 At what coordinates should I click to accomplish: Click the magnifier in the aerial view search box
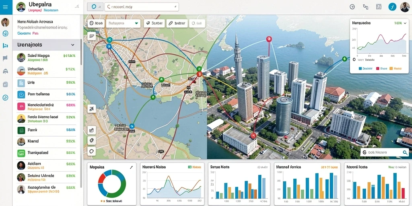point(405,152)
